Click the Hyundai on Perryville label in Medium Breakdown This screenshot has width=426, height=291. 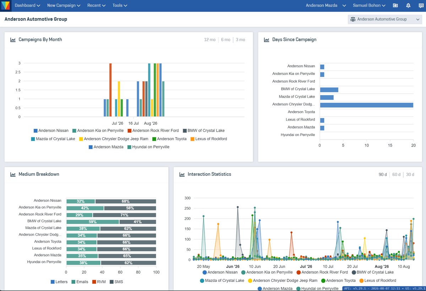pyautogui.click(x=44, y=262)
